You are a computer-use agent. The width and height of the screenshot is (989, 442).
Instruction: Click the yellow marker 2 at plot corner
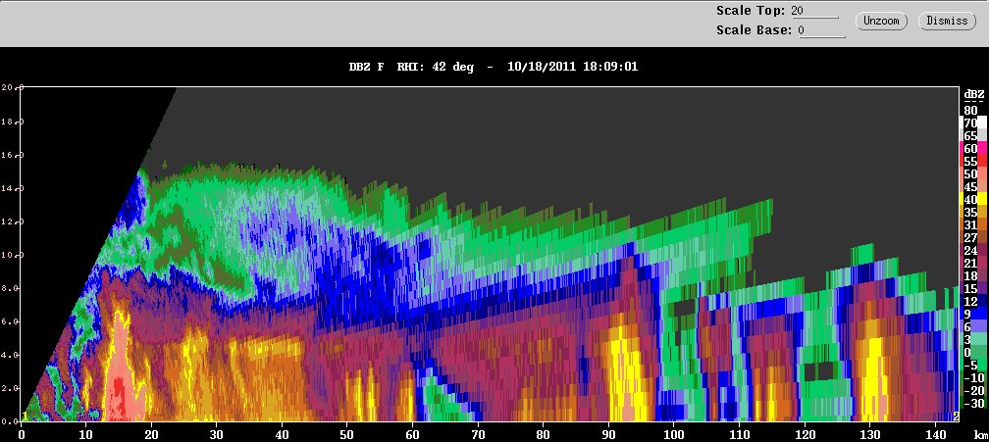pos(956,417)
